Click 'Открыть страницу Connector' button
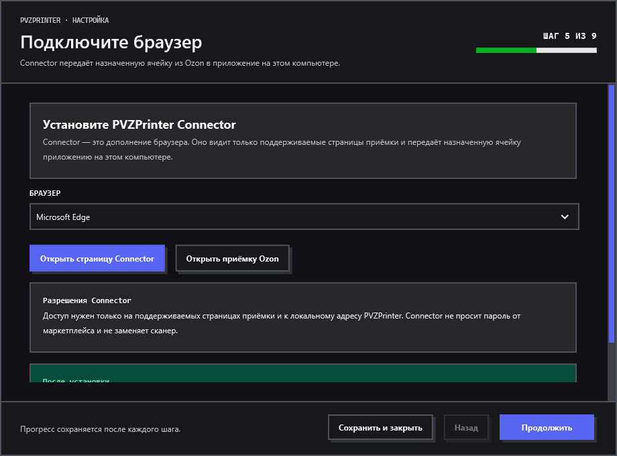 tap(97, 258)
